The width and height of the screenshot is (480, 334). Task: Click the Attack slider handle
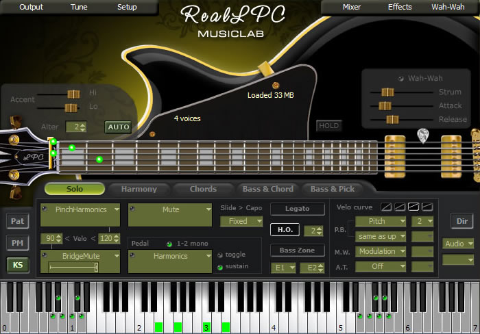[385, 105]
